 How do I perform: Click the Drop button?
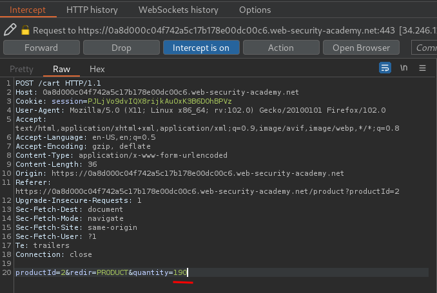pos(121,48)
